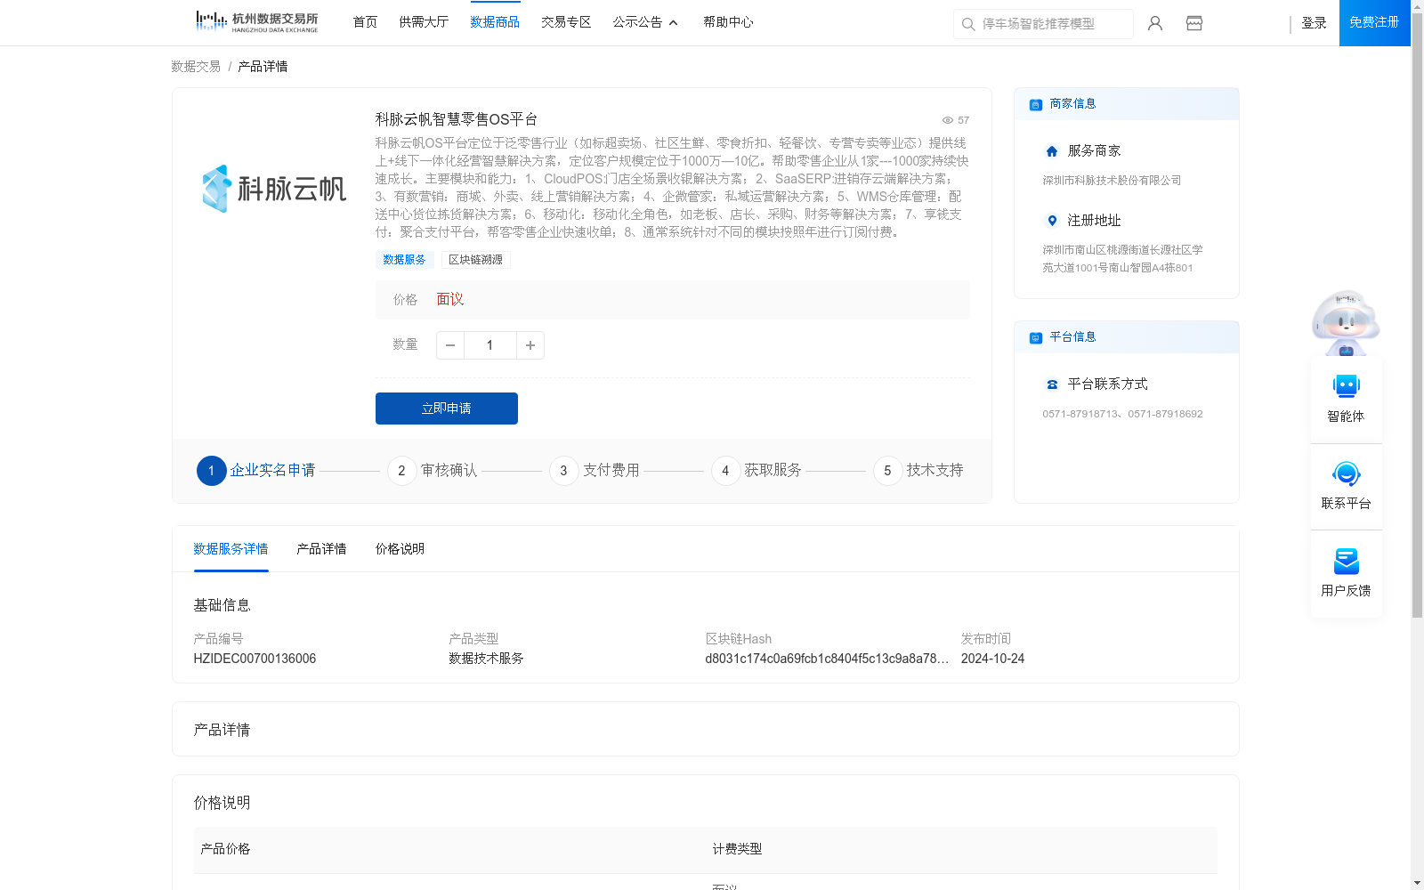The height and width of the screenshot is (890, 1424).
Task: Click step 1 企业实名申请
Action: (256, 471)
